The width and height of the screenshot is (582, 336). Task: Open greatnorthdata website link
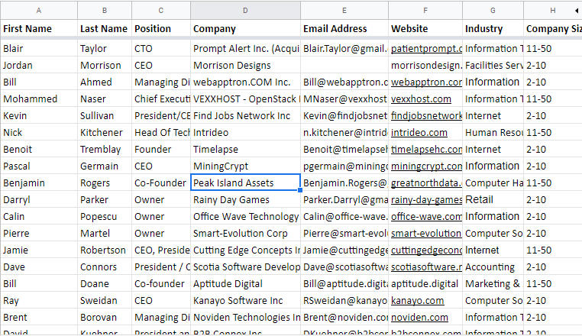coord(426,183)
